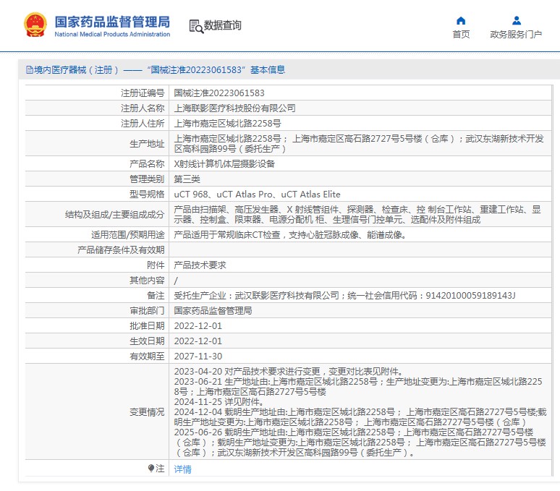
Task: Select change entry dated 2025-06-26
Action: coord(360,442)
